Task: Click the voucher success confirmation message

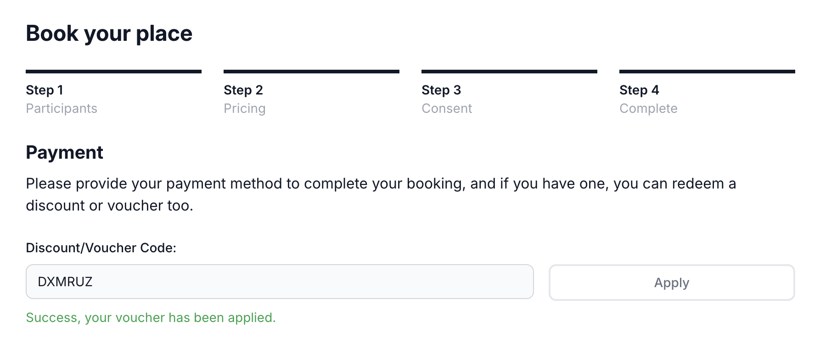Action: click(x=151, y=317)
